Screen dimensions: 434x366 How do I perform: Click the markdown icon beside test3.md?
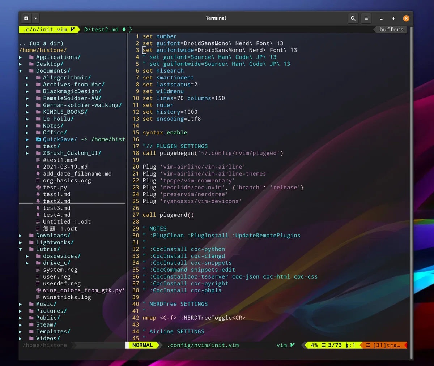coord(38,208)
